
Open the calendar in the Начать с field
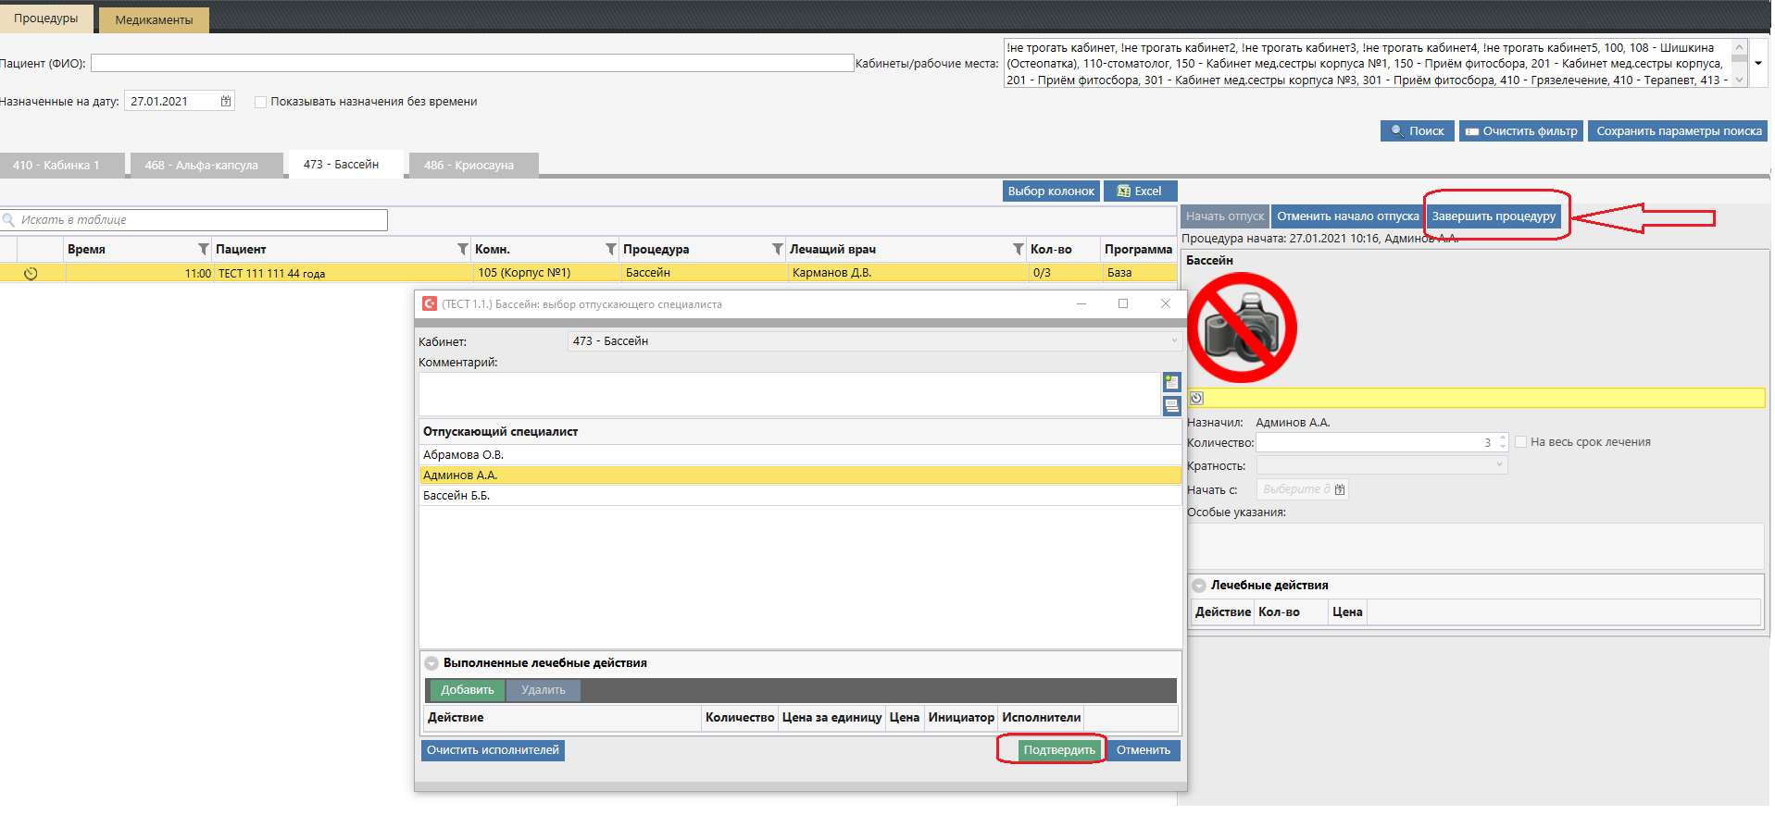(x=1340, y=489)
